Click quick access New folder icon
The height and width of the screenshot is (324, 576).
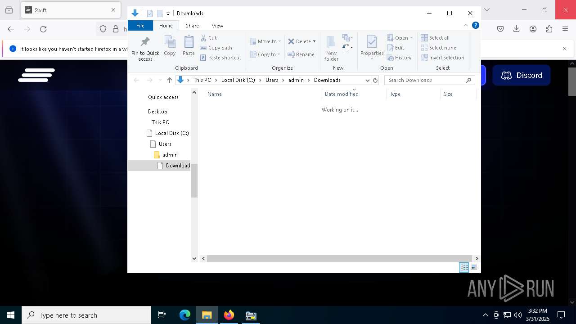tap(160, 13)
